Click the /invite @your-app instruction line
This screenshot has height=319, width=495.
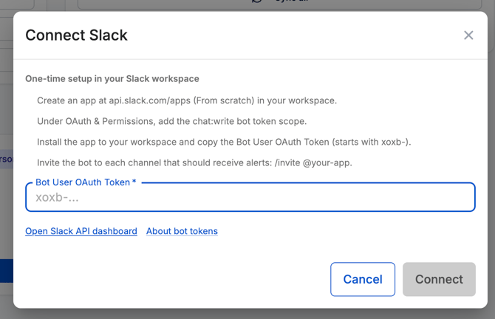point(194,162)
